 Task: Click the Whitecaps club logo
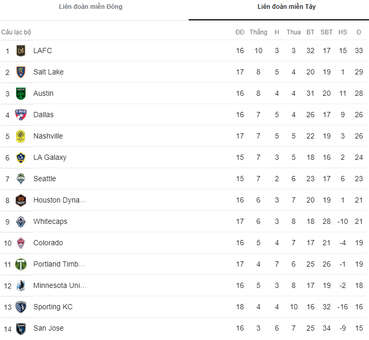[x=21, y=222]
